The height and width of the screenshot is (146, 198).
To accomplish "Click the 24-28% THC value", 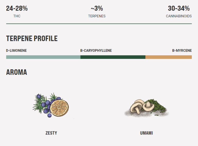I will [x=17, y=8].
